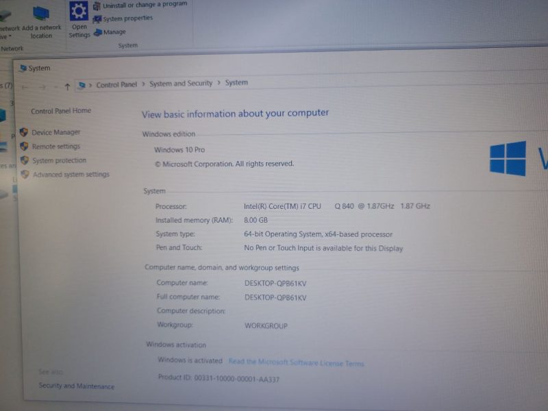The width and height of the screenshot is (548, 411).
Task: Open Remote settings link
Action: pos(56,147)
